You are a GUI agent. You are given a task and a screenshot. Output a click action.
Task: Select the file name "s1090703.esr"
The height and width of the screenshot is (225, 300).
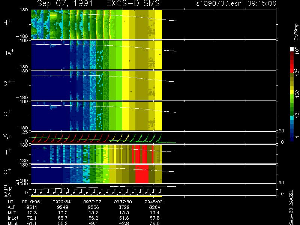219,3
